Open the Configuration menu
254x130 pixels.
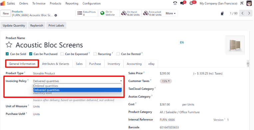click(92, 3)
